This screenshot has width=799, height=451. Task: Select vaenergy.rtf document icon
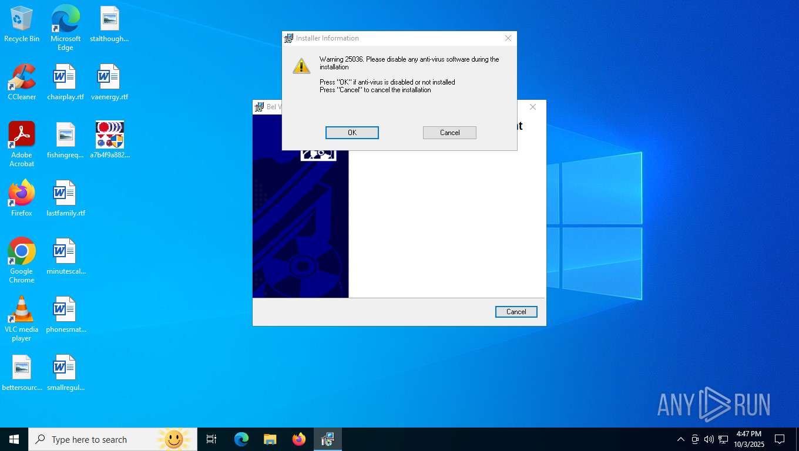[x=109, y=82]
